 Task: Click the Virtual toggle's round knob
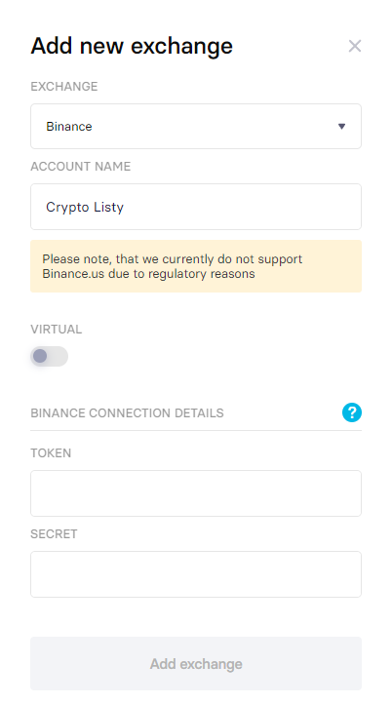(x=40, y=356)
